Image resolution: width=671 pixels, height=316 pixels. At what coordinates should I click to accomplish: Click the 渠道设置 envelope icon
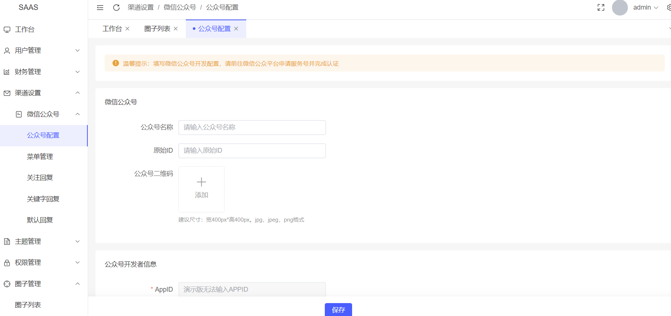click(x=7, y=93)
